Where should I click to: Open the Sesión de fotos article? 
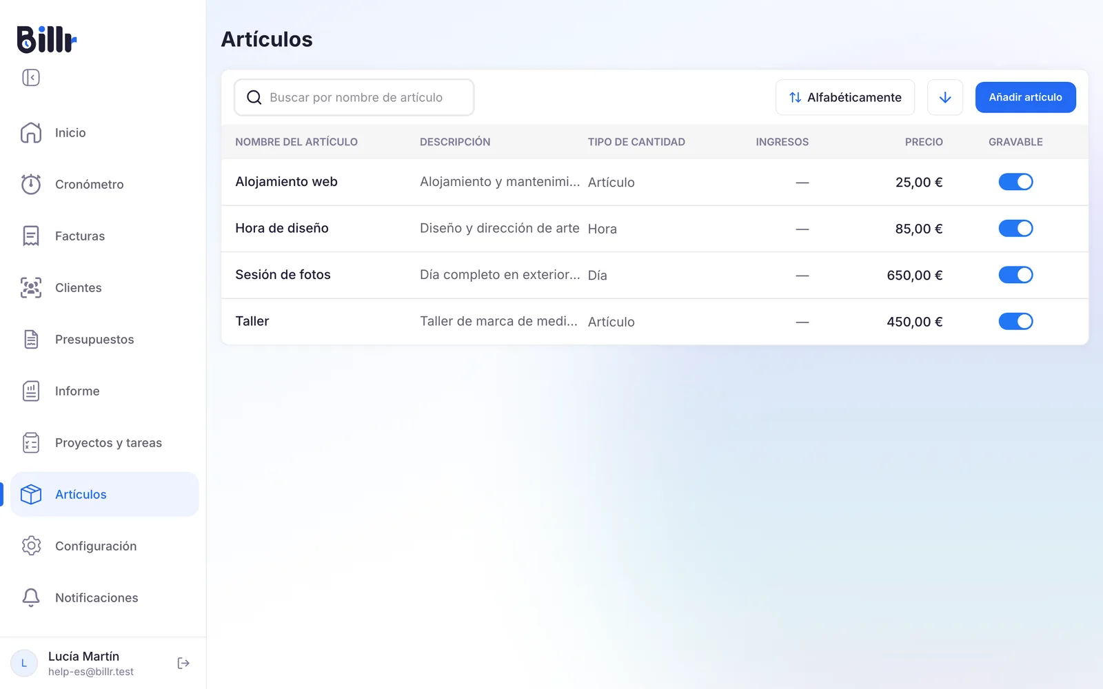coord(283,275)
